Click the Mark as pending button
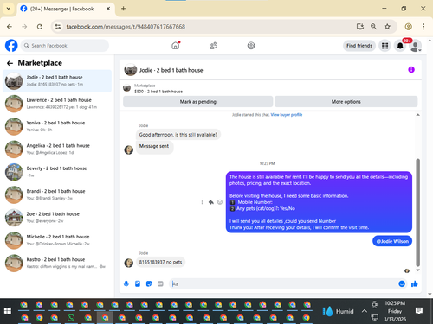This screenshot has height=324, width=433. click(198, 102)
